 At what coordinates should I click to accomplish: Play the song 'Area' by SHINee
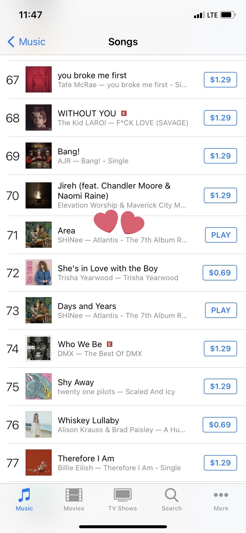221,235
